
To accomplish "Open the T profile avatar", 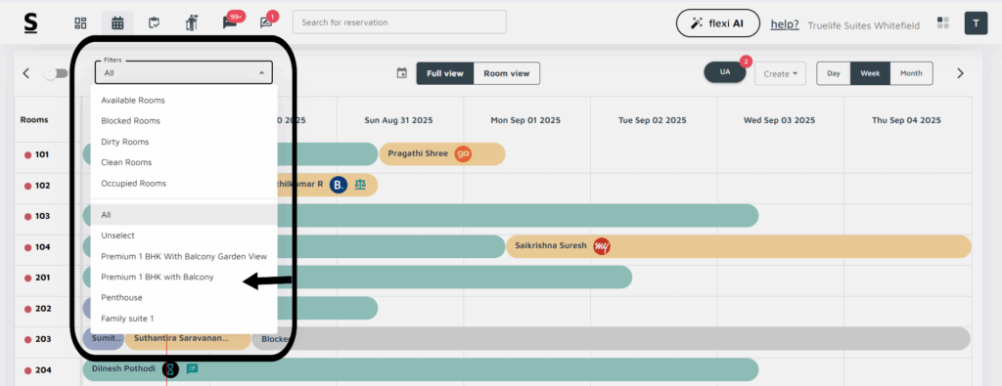I will (976, 23).
